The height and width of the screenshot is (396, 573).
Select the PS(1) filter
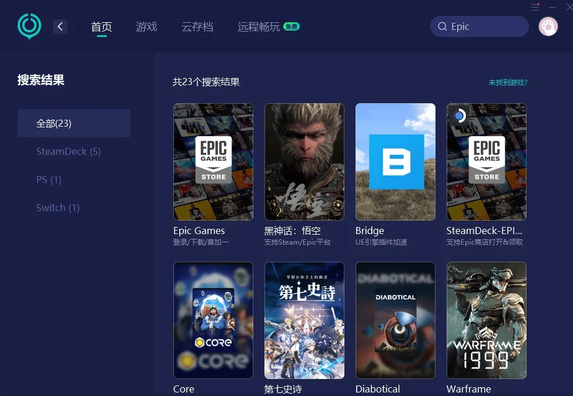[x=49, y=180]
